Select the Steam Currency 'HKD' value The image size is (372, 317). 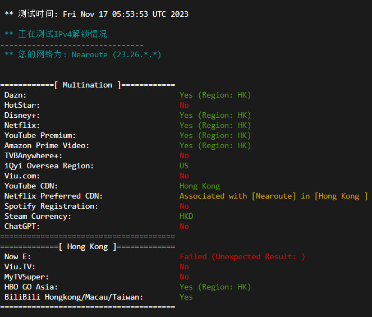(x=186, y=216)
